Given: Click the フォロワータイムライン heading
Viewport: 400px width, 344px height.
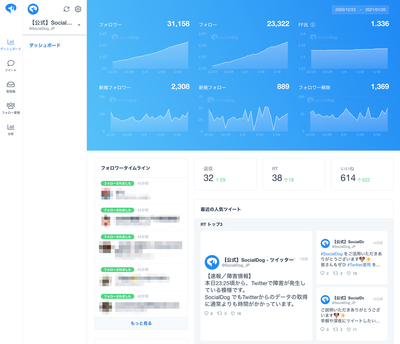Looking at the screenshot, I should pyautogui.click(x=126, y=168).
